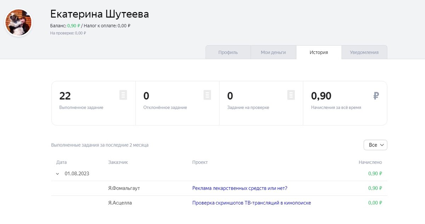
Task: Click the green balance amount 0,90 ₽
Action: coord(74,26)
